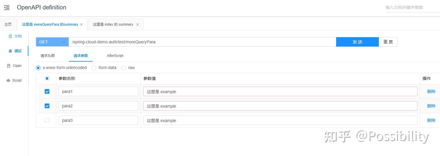Select the 调试 debug bug icon
Image resolution: width=440 pixels, height=156 pixels.
pos(10,51)
